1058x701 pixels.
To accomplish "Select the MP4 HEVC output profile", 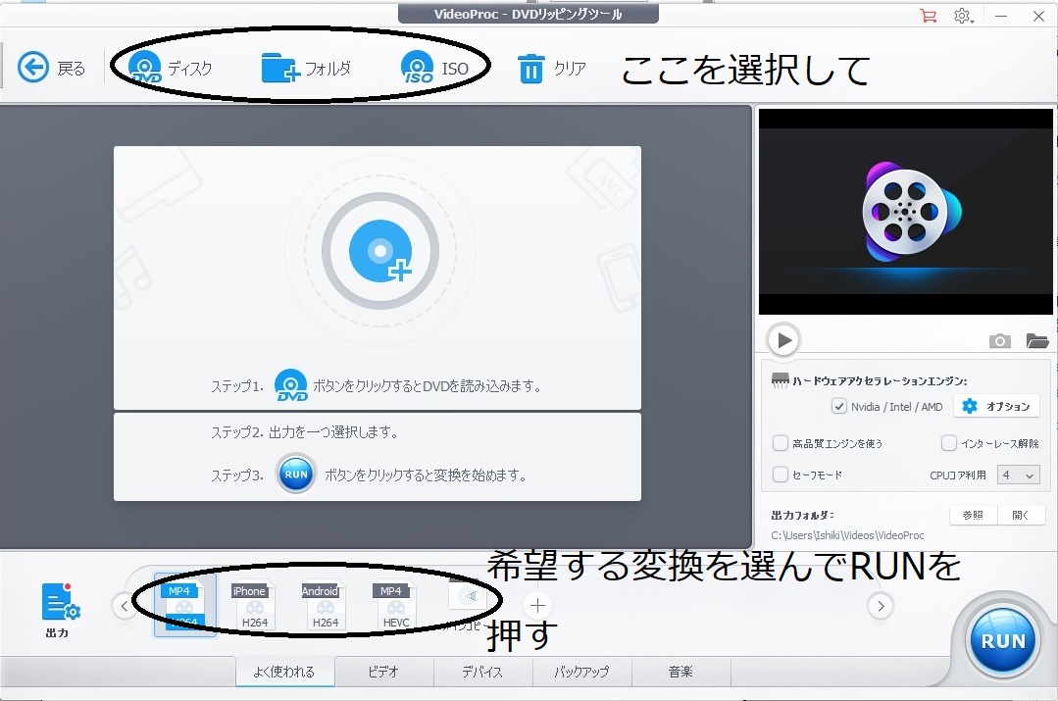I will pyautogui.click(x=395, y=605).
